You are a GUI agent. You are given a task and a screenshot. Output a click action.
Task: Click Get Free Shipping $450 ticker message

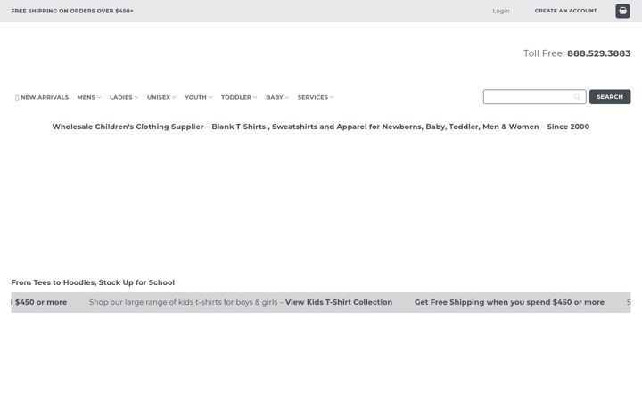click(x=509, y=302)
